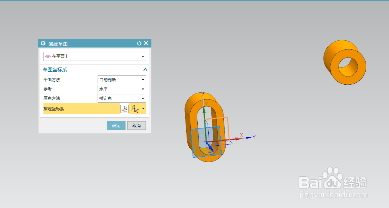Image resolution: width=389 pixels, height=208 pixels.
Task: Click the 取消 button
Action: [x=137, y=126]
